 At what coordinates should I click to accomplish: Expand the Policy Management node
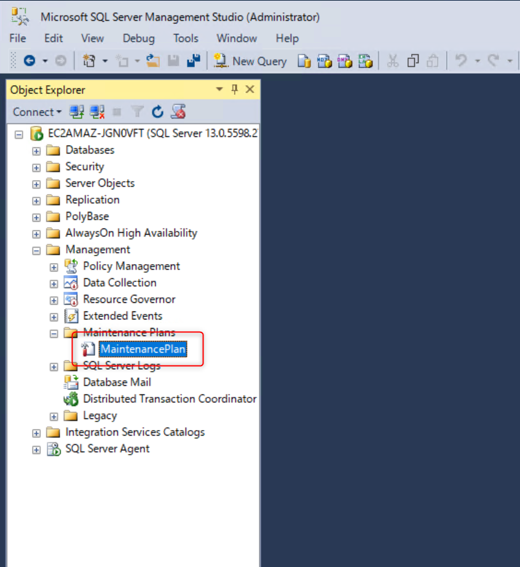coord(54,267)
